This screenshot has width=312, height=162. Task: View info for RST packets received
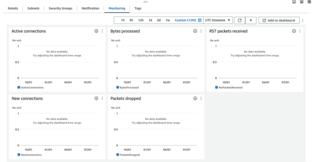coord(294,31)
